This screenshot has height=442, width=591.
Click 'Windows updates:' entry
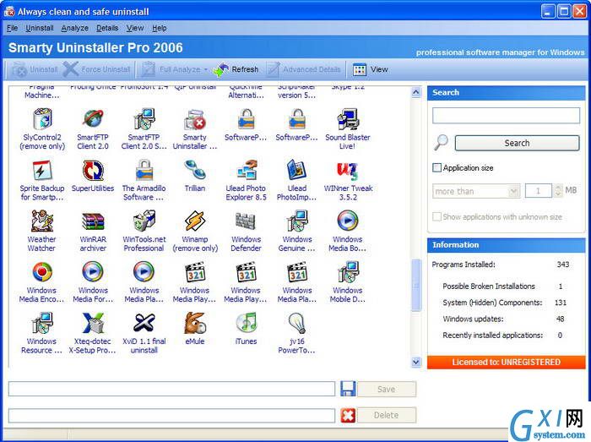click(473, 319)
